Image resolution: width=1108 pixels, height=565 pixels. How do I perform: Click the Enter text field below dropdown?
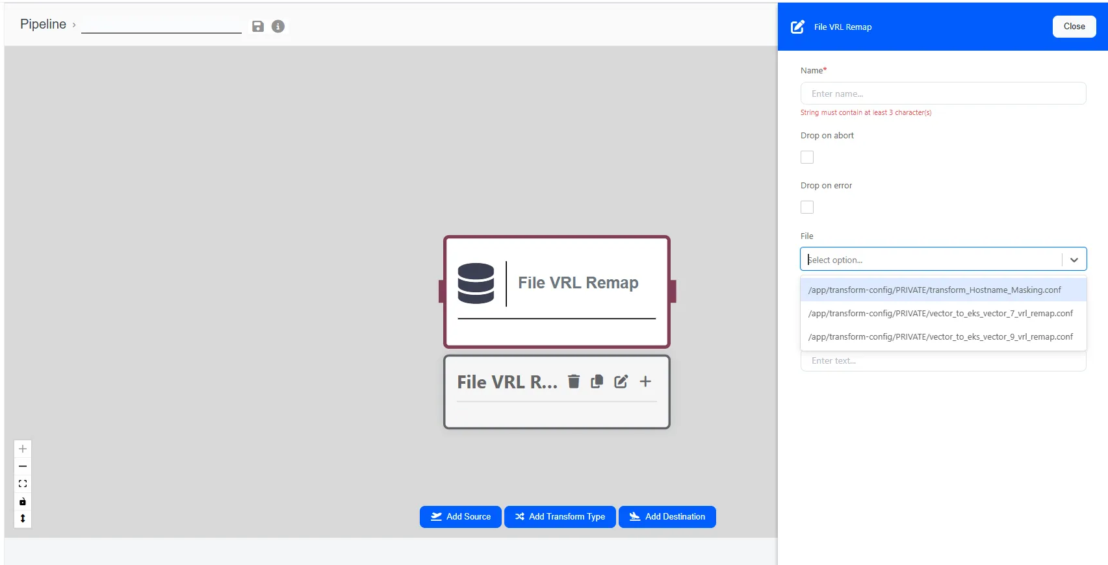click(944, 361)
